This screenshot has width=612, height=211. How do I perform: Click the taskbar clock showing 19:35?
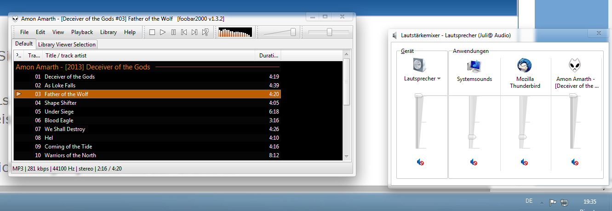pos(589,201)
